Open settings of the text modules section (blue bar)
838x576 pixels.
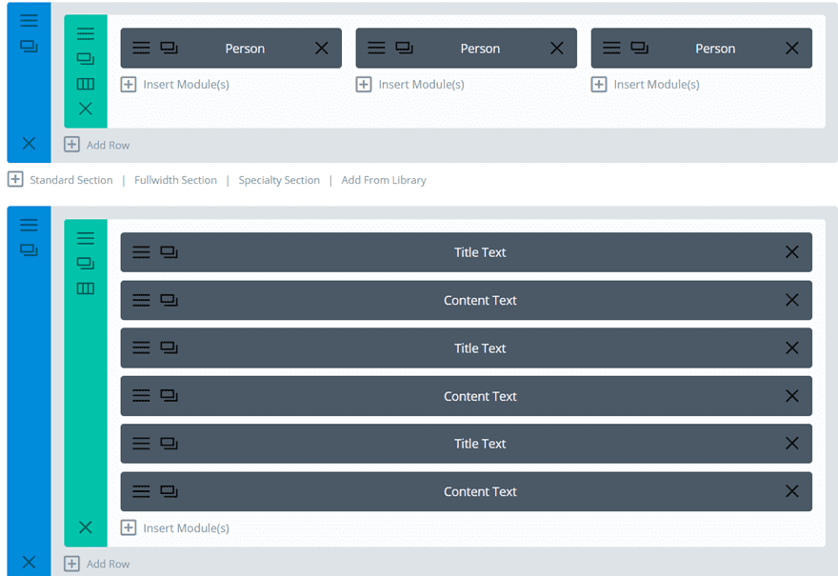pos(29,225)
